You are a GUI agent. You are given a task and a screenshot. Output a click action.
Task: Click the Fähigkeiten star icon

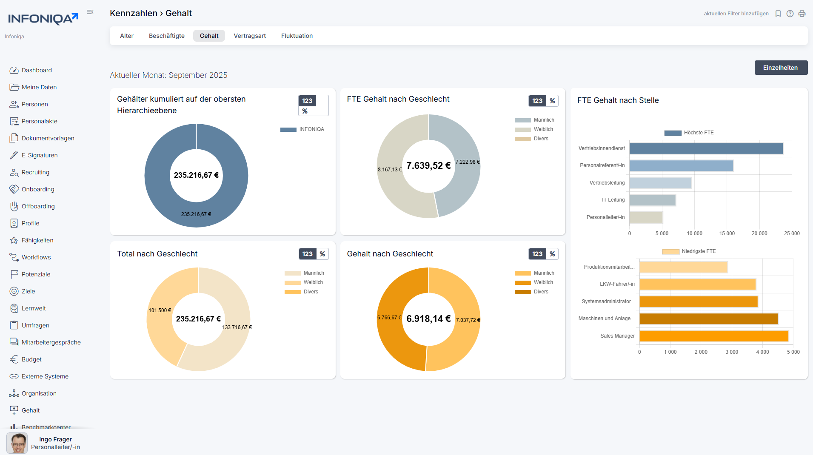click(x=14, y=240)
